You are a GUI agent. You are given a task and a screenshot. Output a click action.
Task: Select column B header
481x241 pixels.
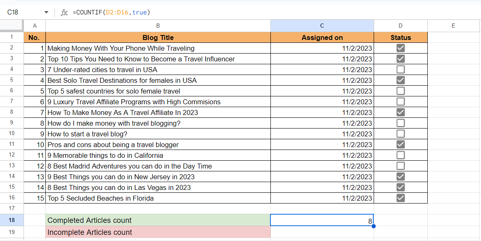(x=158, y=26)
